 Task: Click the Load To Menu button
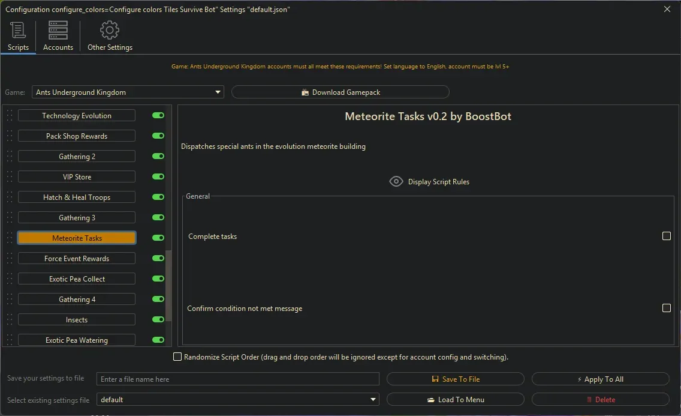tap(456, 399)
